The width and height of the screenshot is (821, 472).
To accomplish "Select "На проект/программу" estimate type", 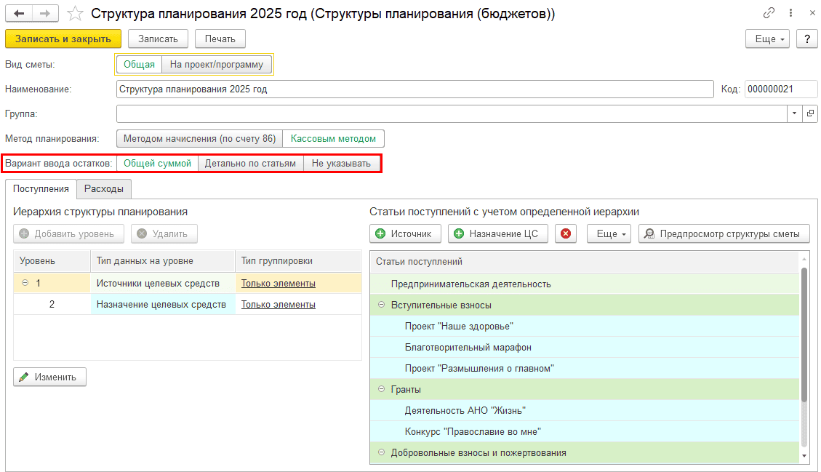I will (217, 65).
